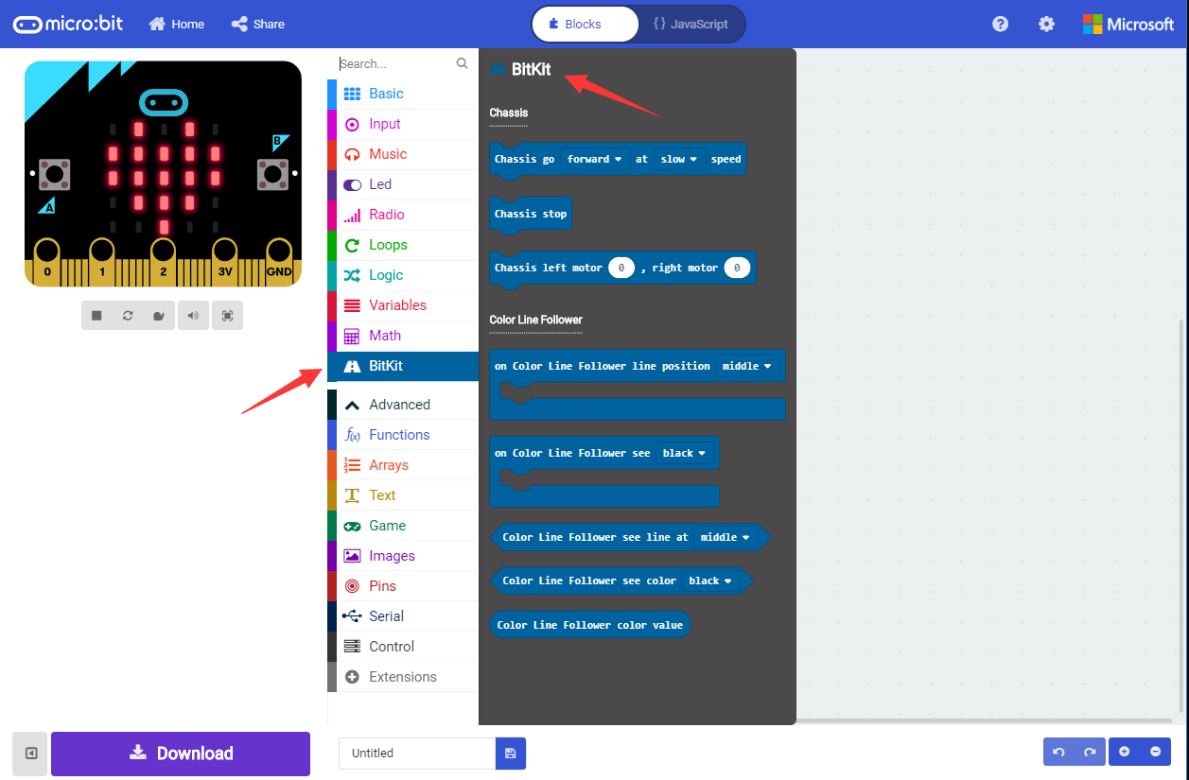Screen dimensions: 1189x780
Task: Click the search magnifier icon
Action: pos(462,63)
